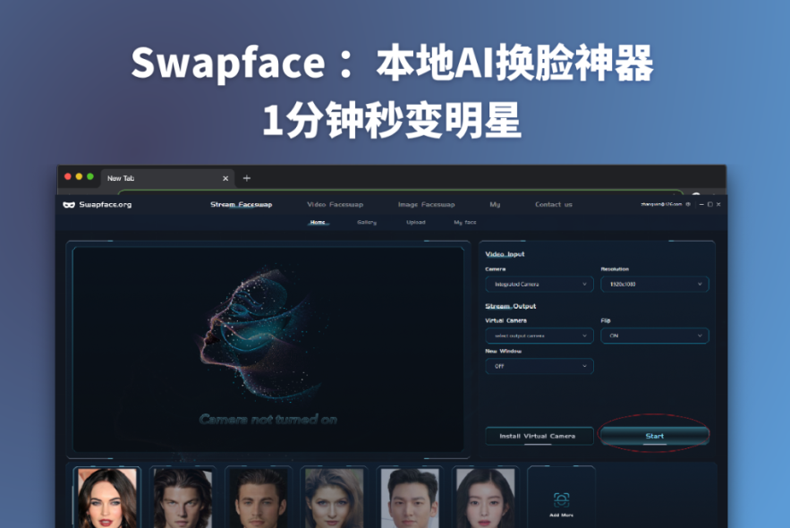Click the Add More face scan icon
The width and height of the screenshot is (790, 528).
(x=561, y=499)
